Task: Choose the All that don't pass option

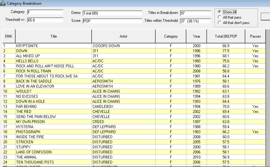Action: (x=220, y=23)
